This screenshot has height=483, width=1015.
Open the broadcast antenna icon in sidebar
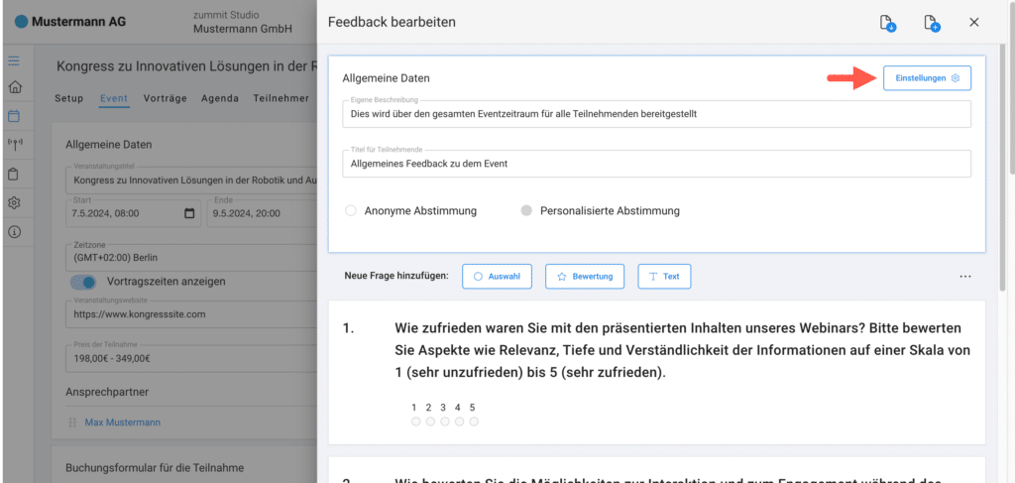coord(14,145)
